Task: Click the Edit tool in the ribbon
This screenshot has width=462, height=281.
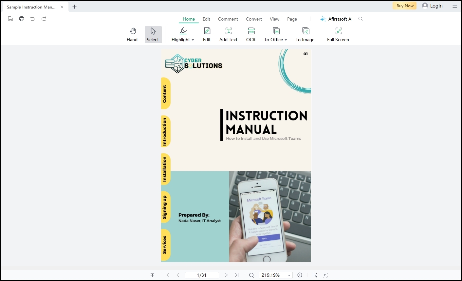Action: tap(207, 35)
